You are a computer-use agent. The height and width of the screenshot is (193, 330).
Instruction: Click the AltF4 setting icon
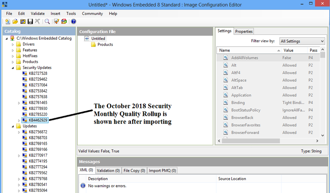(x=226, y=73)
